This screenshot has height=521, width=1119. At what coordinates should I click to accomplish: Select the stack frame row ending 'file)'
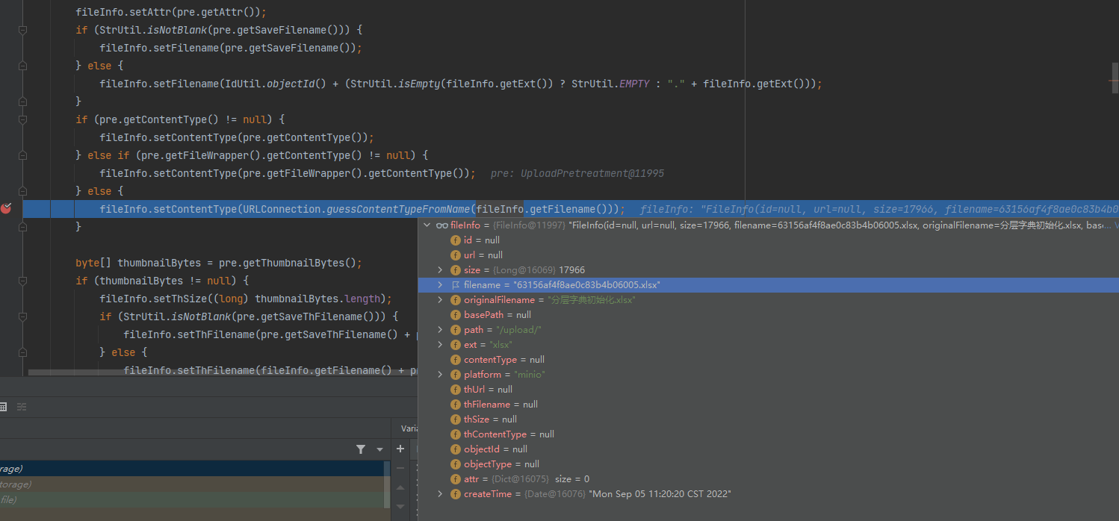coord(194,499)
